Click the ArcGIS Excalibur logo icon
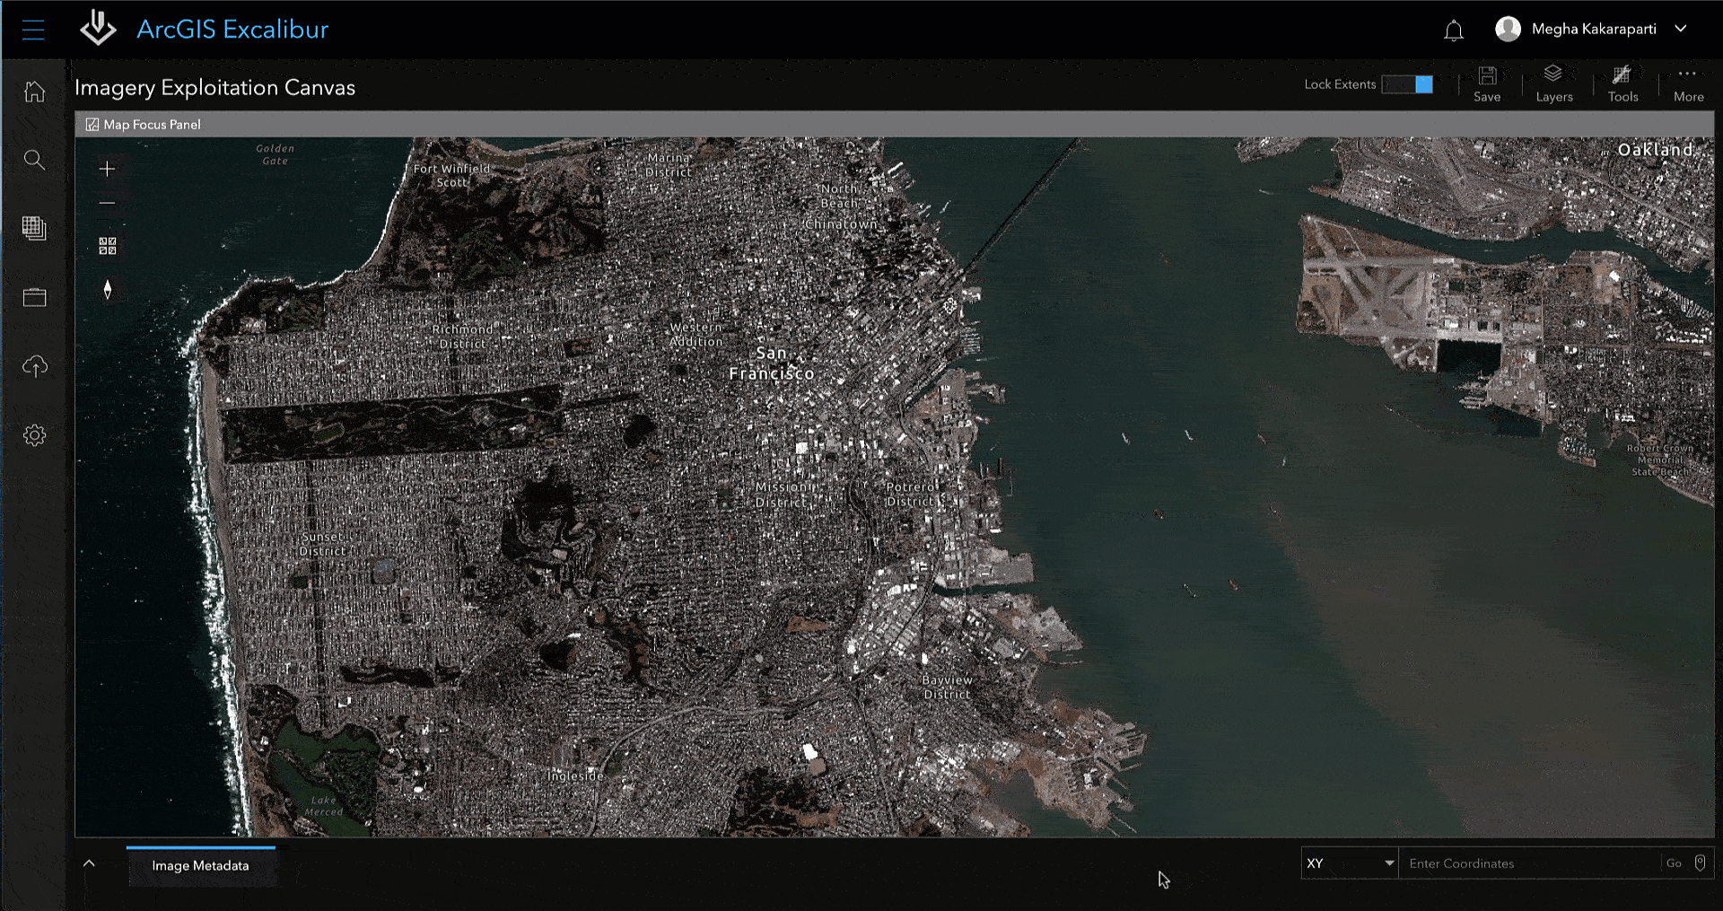 coord(98,28)
